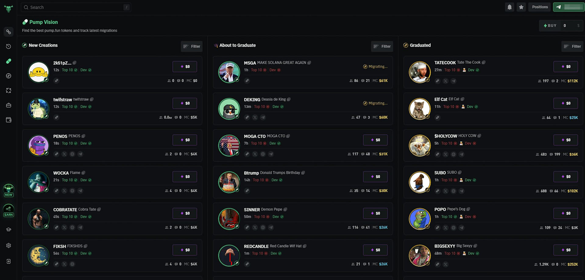Open About to Graduate Filter
This screenshot has height=280, width=585.
[382, 47]
